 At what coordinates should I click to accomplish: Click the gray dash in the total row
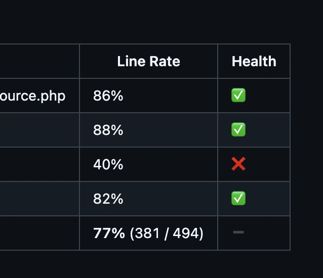[x=238, y=233]
